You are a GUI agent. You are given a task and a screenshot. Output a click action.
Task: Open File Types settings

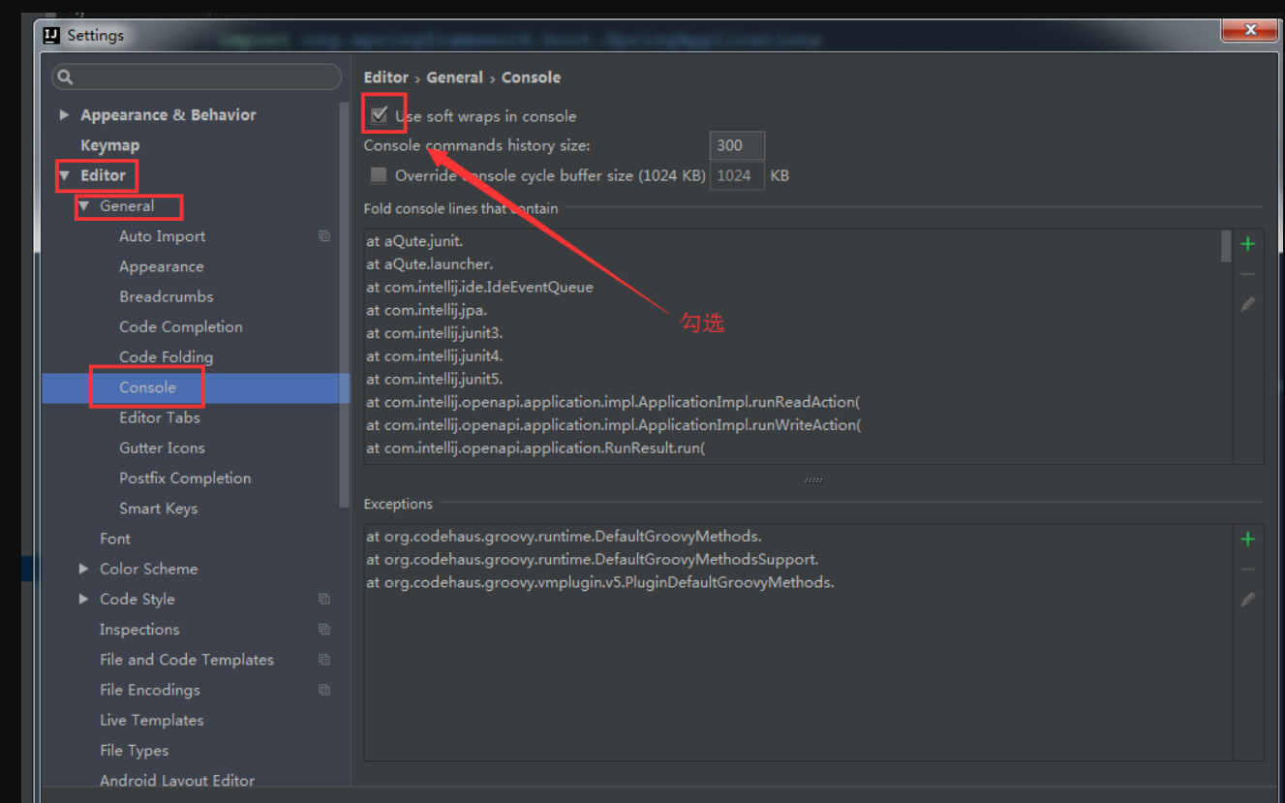coord(134,750)
